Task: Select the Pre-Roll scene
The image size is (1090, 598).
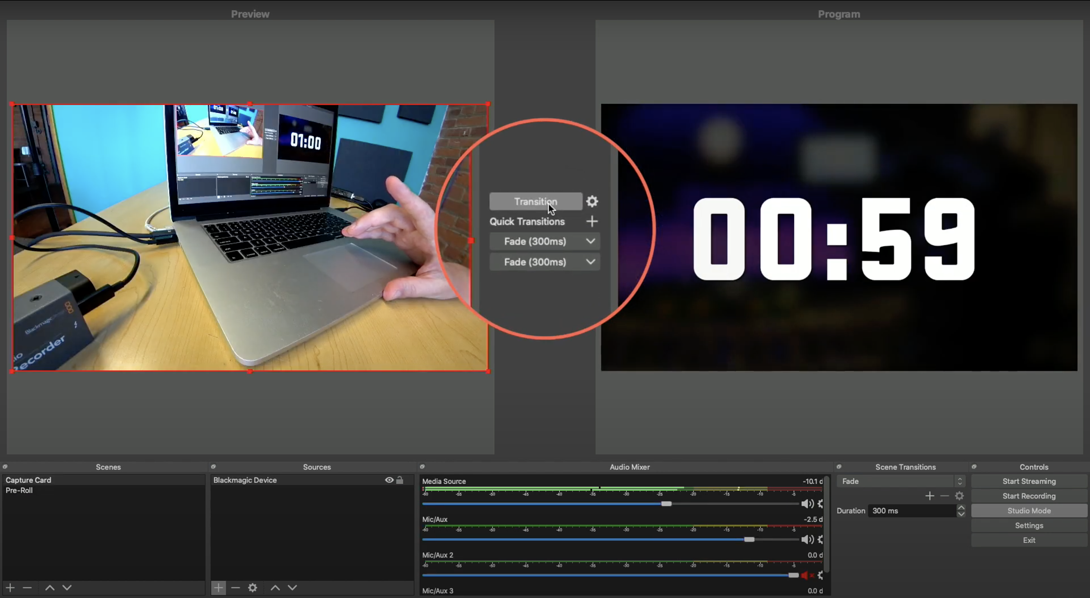Action: point(19,490)
